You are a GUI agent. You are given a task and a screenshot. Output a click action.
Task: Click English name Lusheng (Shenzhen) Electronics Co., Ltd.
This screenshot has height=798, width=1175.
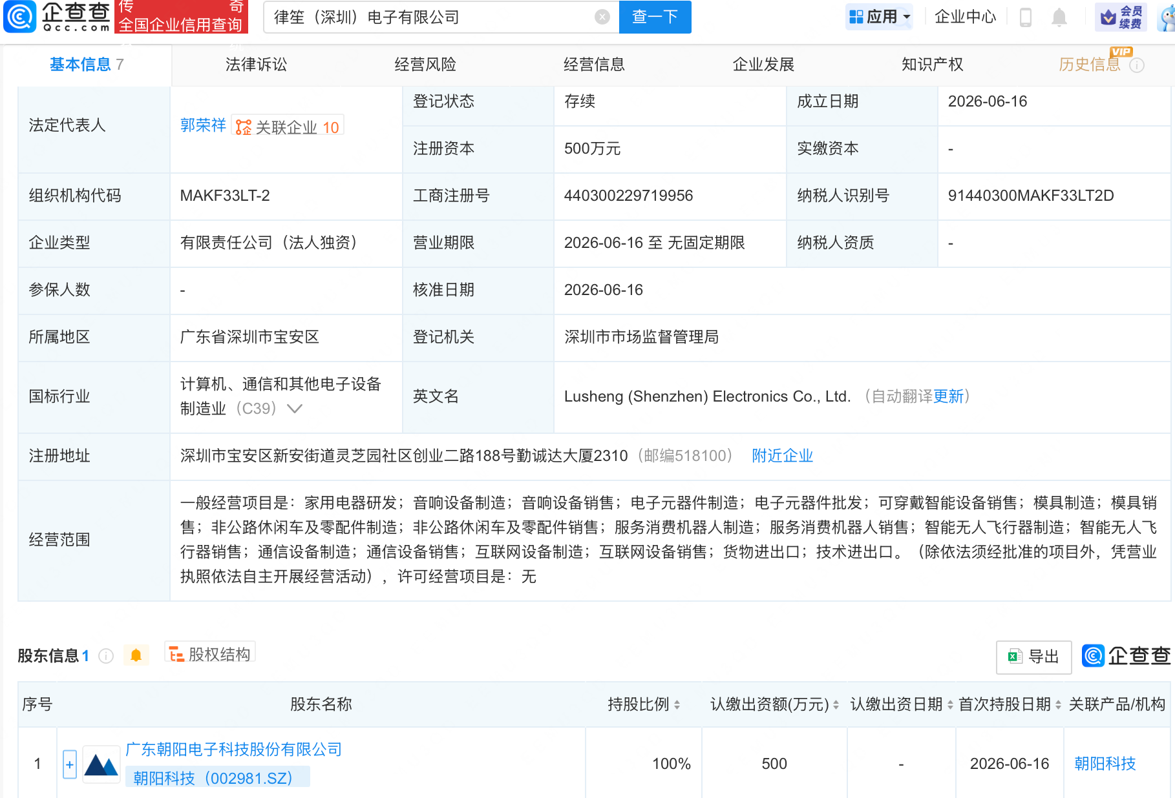pyautogui.click(x=707, y=396)
